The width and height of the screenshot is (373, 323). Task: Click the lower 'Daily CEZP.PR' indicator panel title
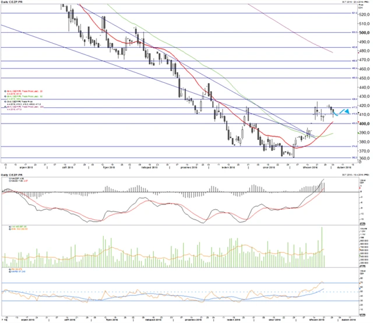[12, 175]
